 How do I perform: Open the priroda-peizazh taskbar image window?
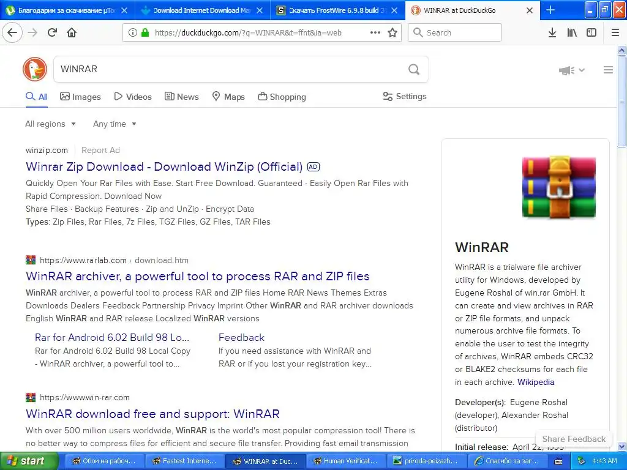tap(426, 461)
